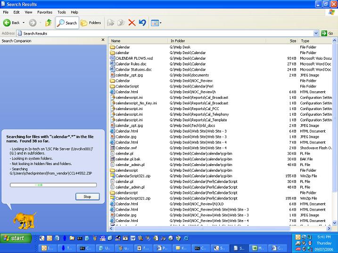Select the CalendarScript321.zip file
The height and width of the screenshot is (253, 338).
pos(132,176)
